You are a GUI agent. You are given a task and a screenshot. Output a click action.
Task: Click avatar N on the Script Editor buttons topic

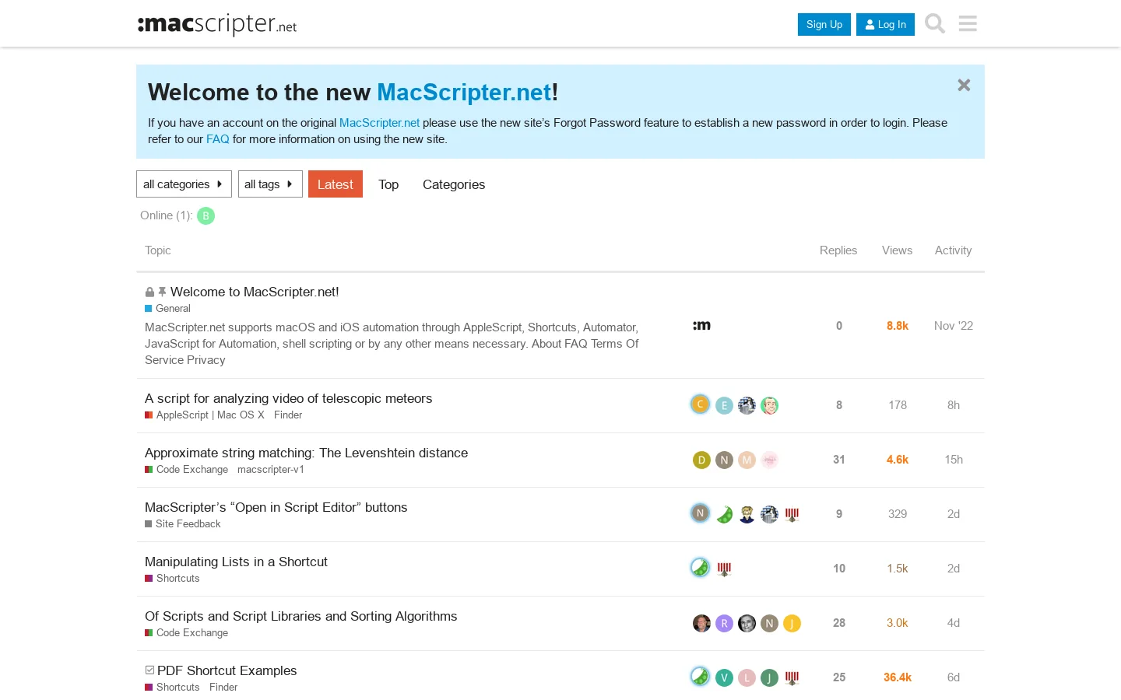pos(700,513)
